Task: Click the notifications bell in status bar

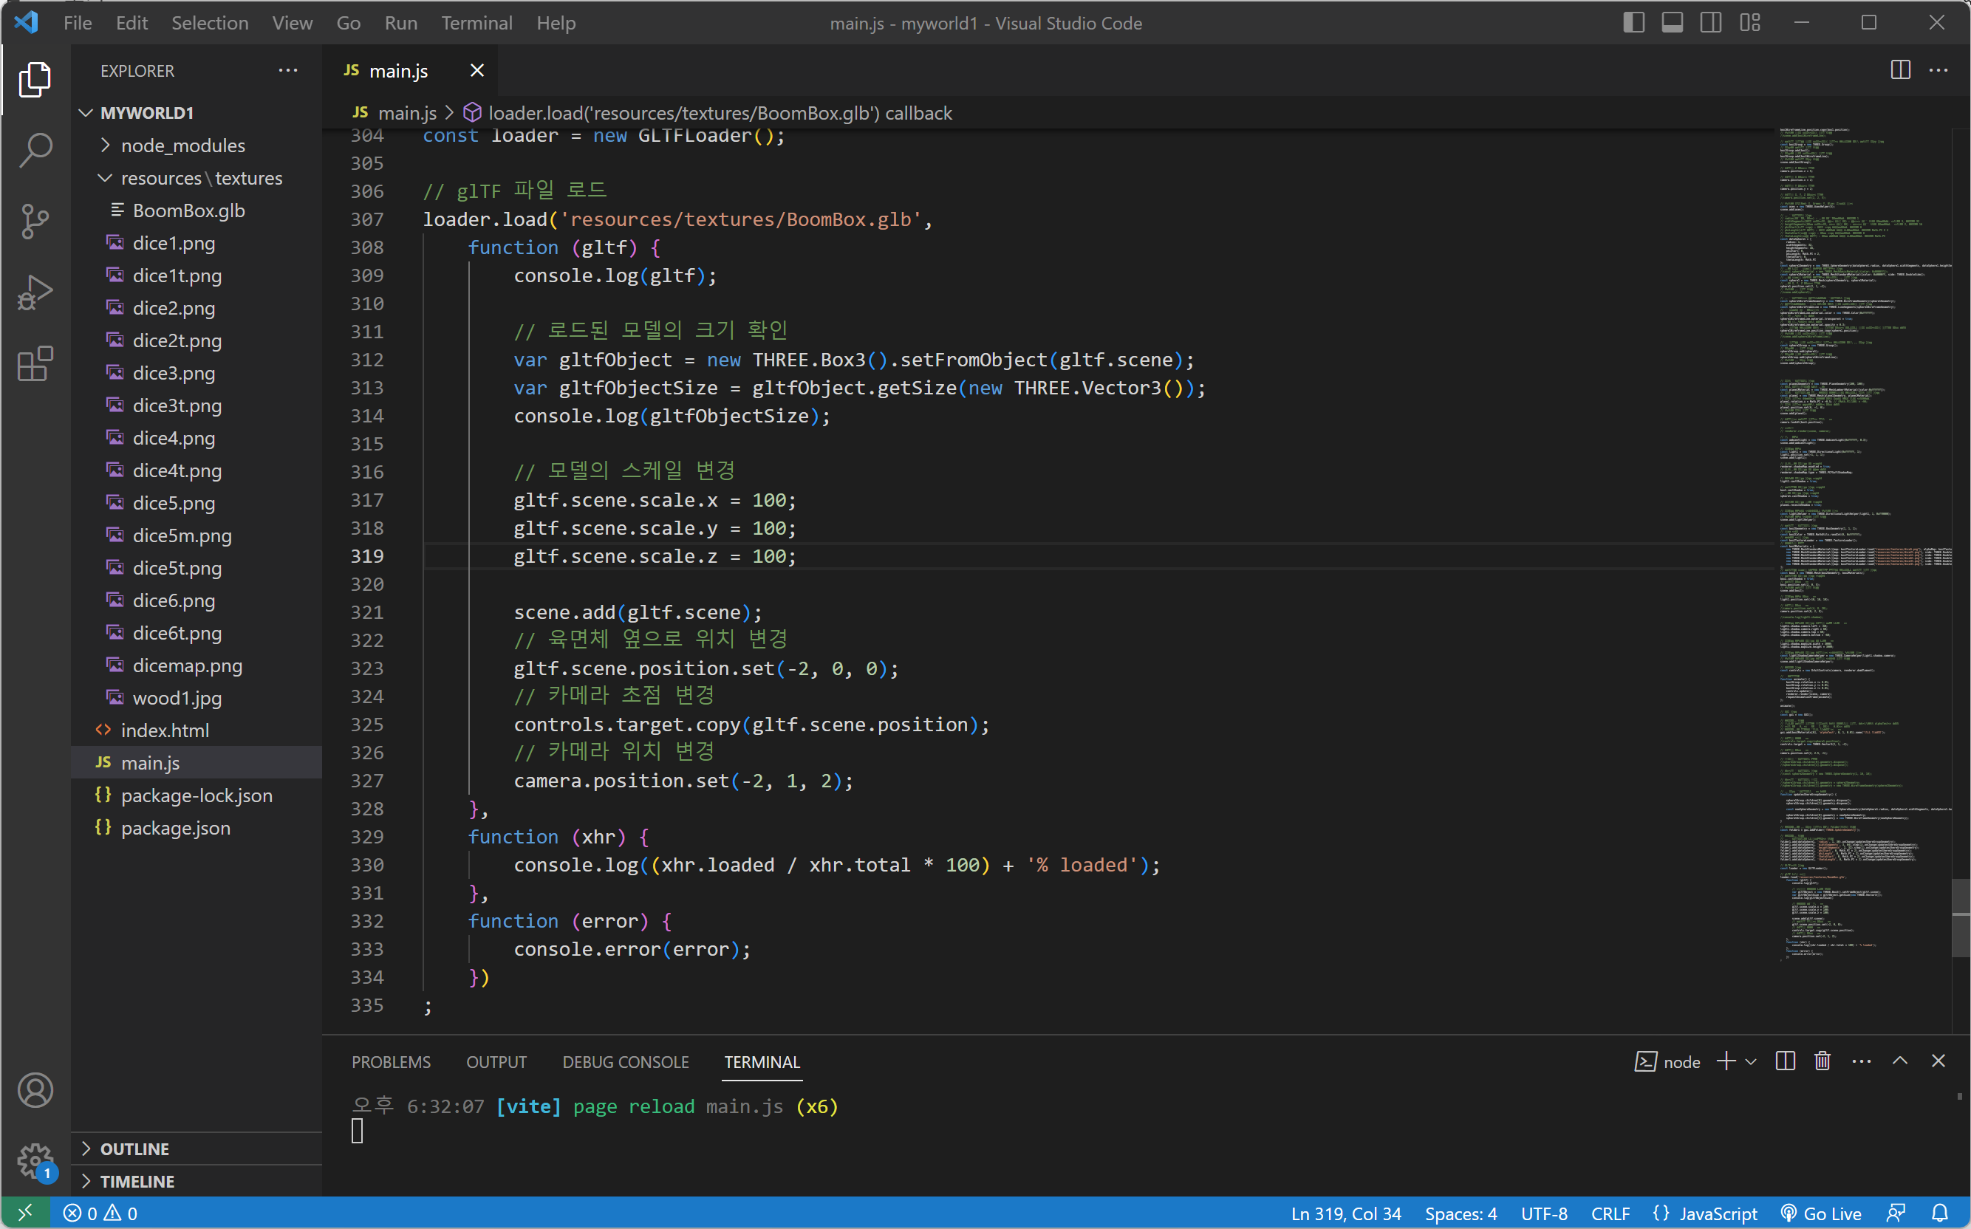Action: point(1939,1213)
